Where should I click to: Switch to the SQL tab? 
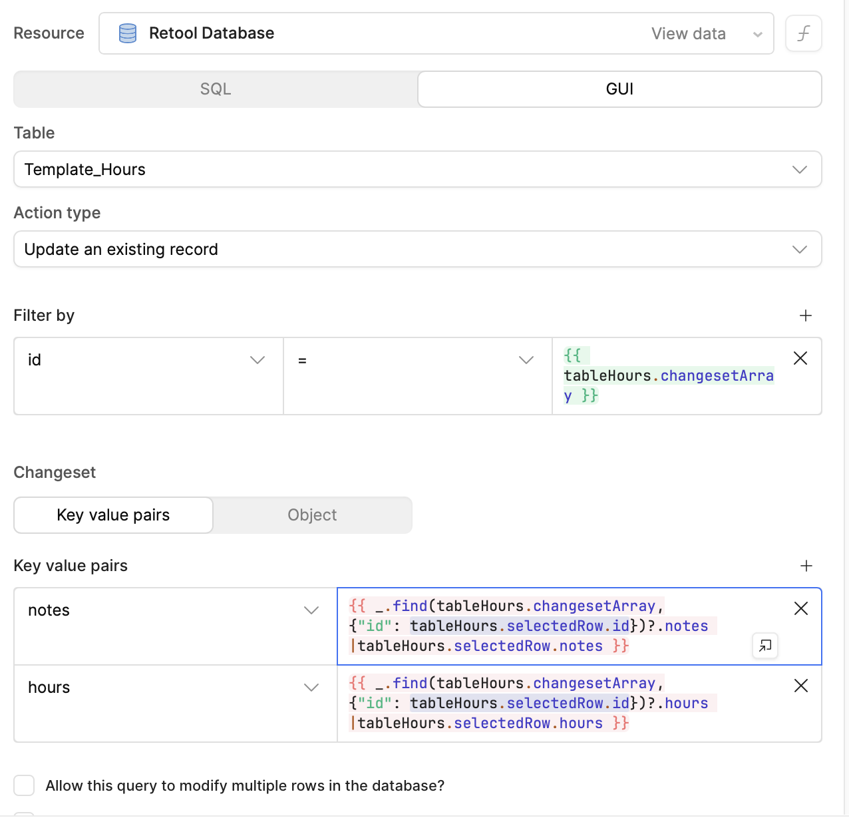pos(216,89)
